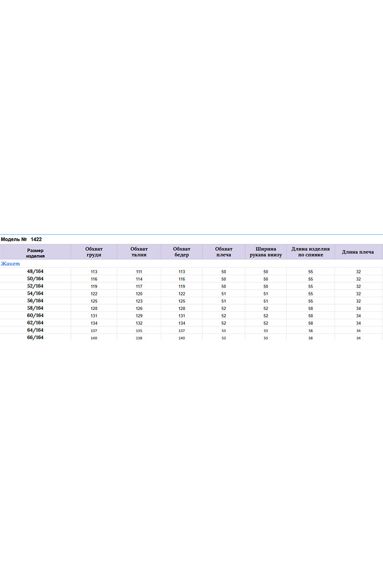The width and height of the screenshot is (383, 575).
Task: Click the waist value 123 for size 56/164
Action: click(139, 301)
